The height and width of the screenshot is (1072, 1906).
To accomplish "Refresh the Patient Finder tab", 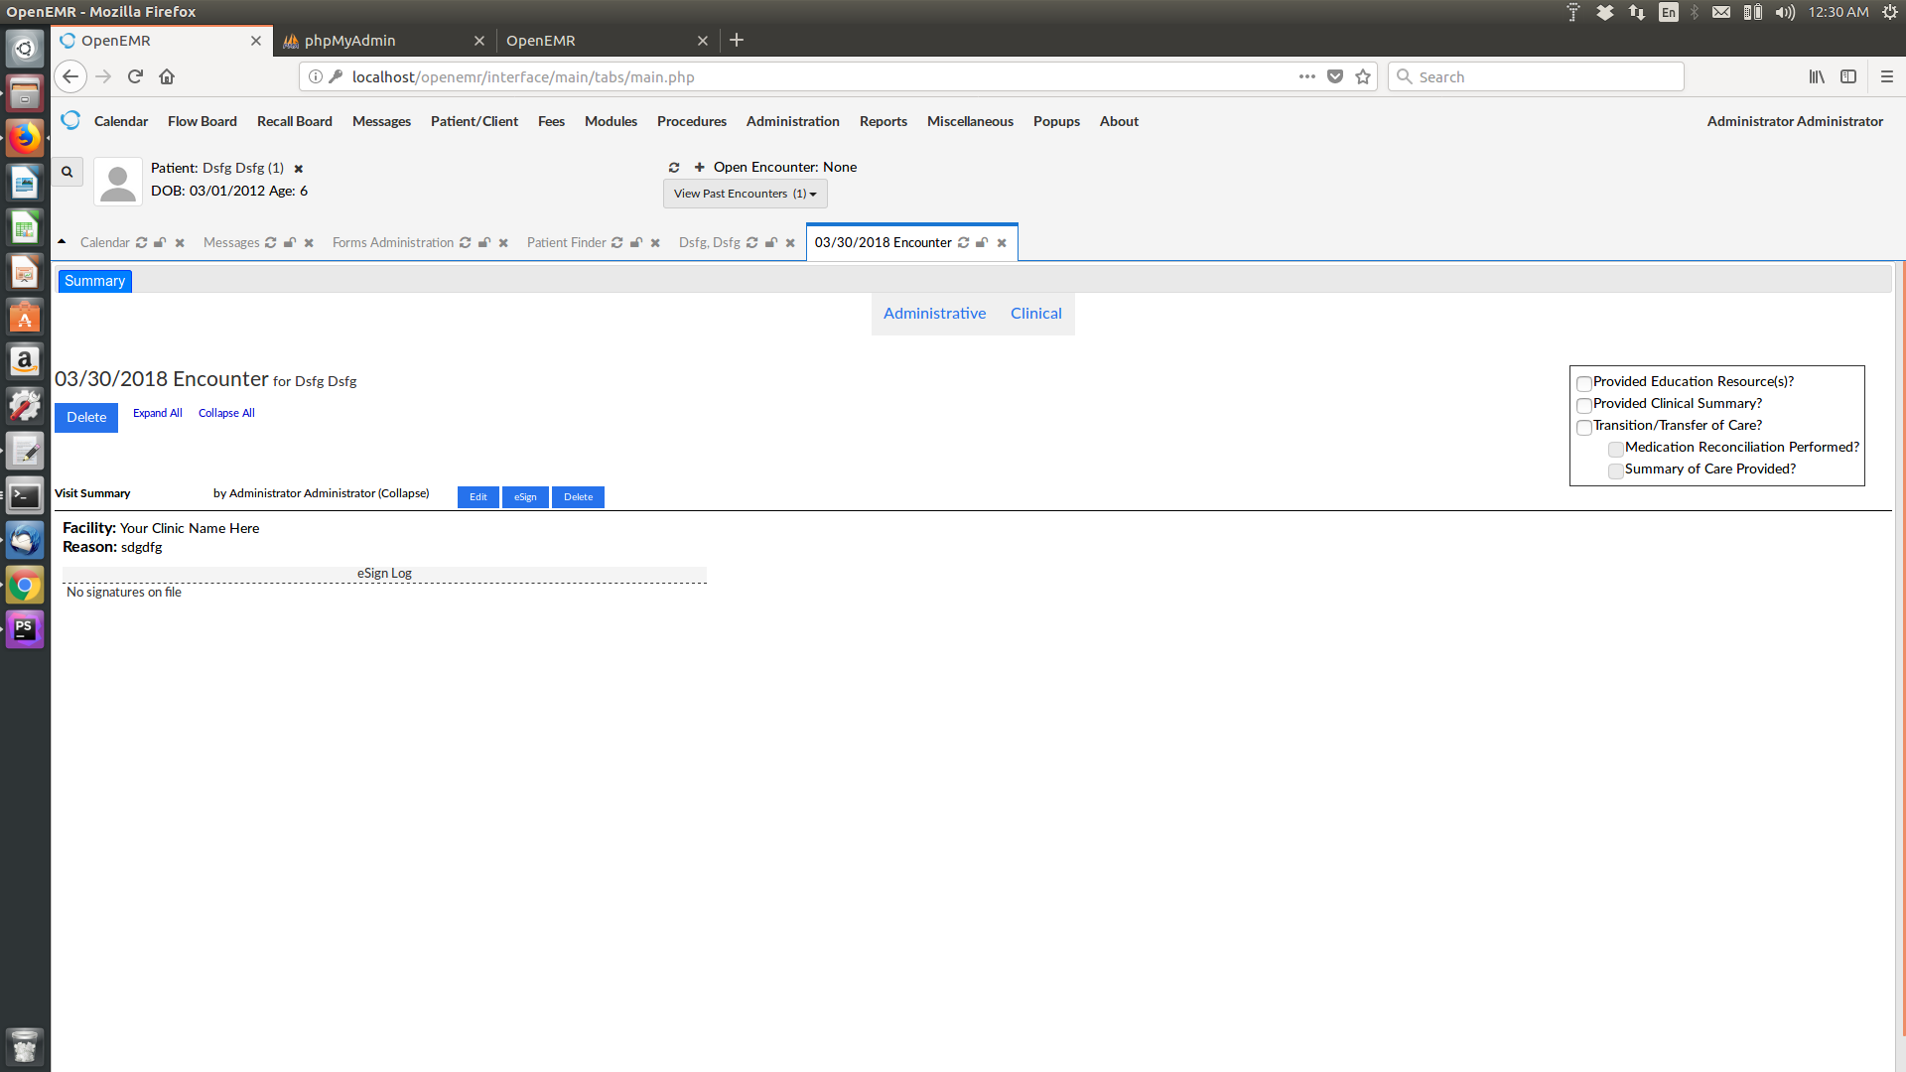I will point(616,243).
